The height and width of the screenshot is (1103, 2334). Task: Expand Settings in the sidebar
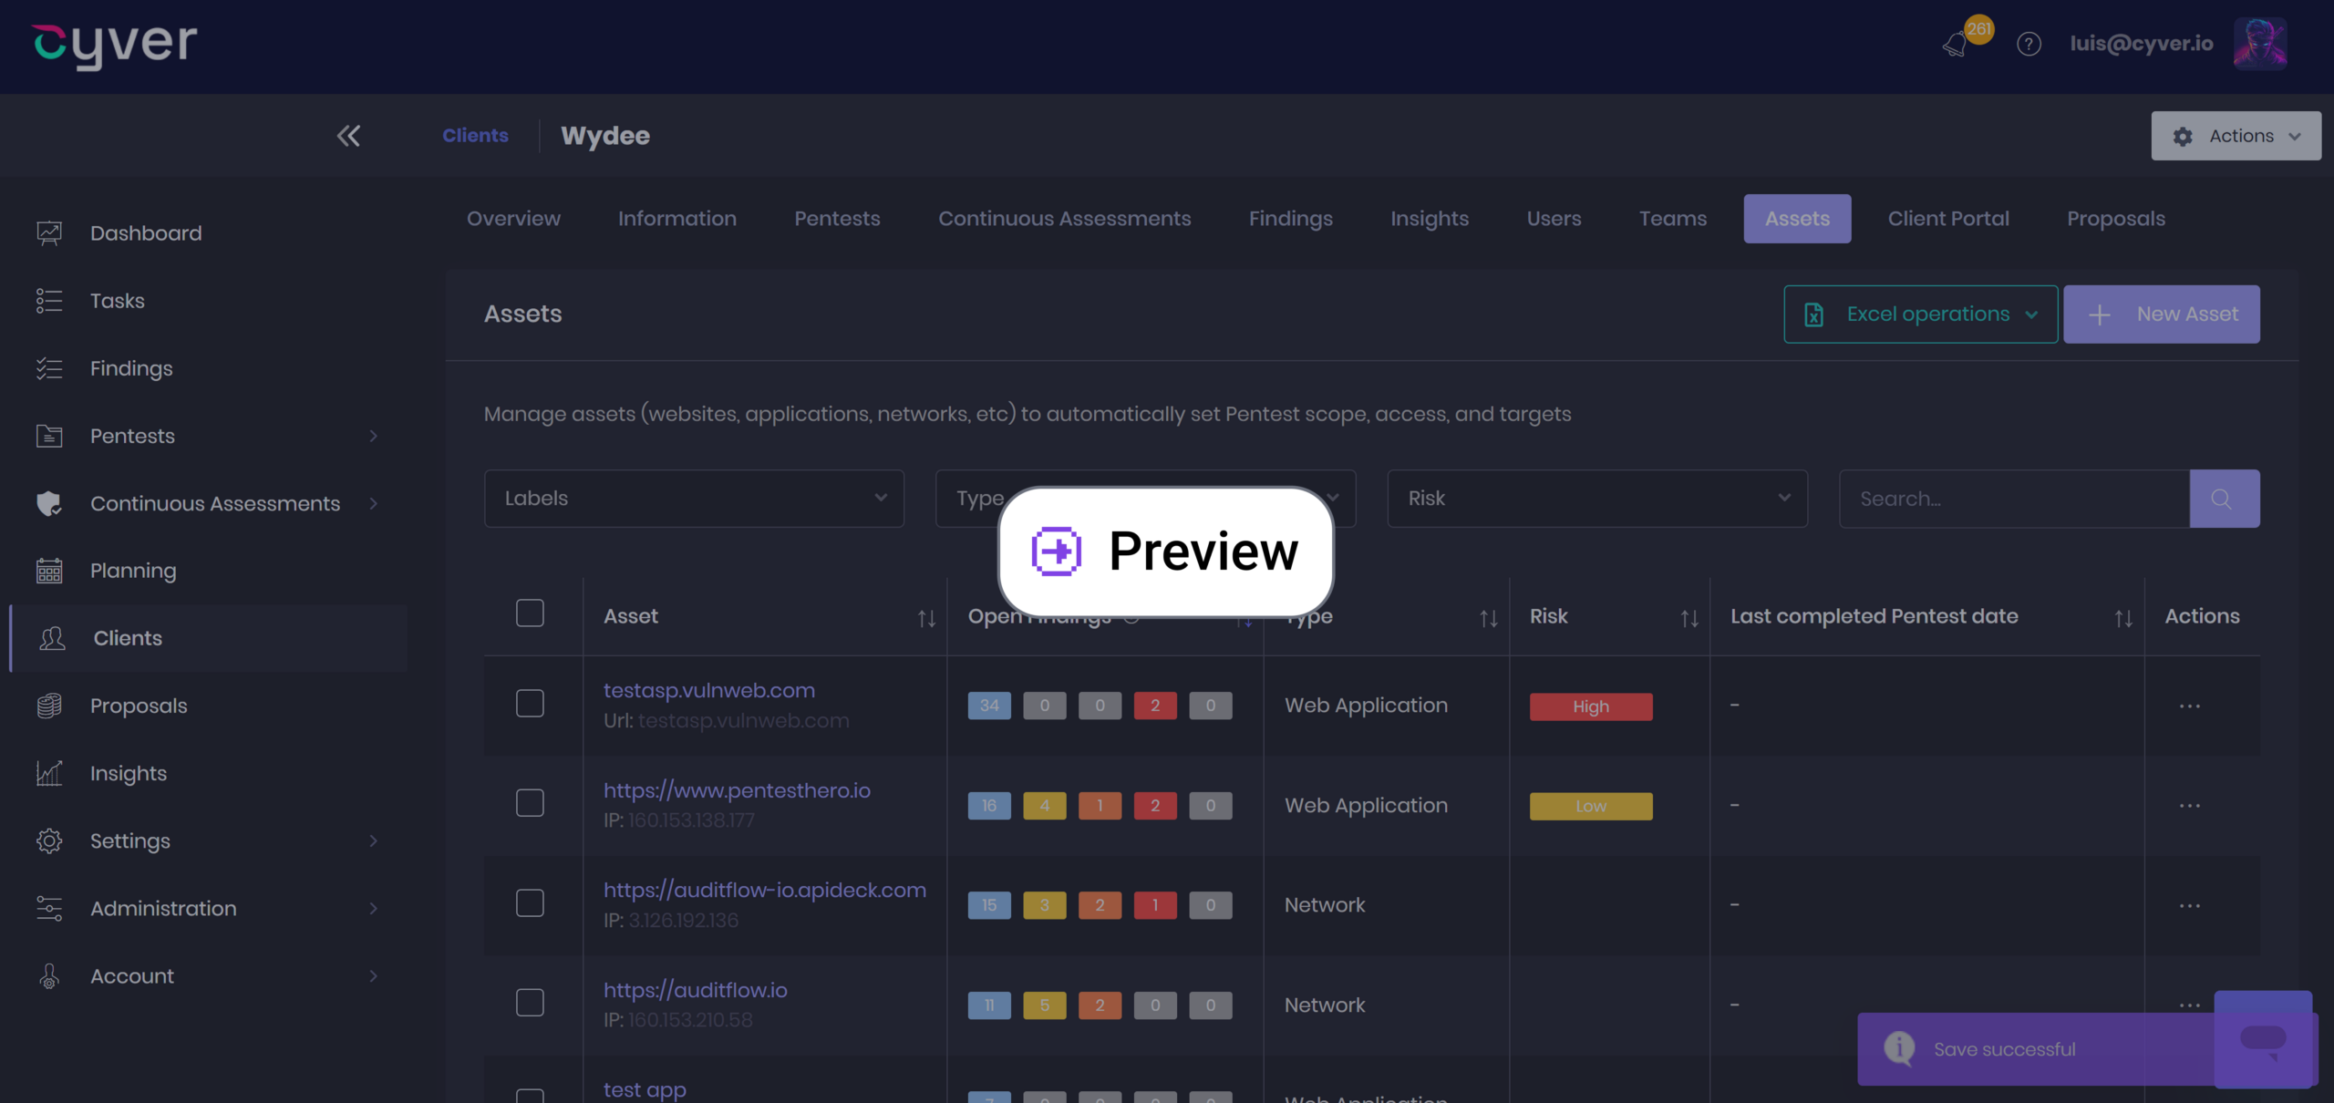[373, 840]
